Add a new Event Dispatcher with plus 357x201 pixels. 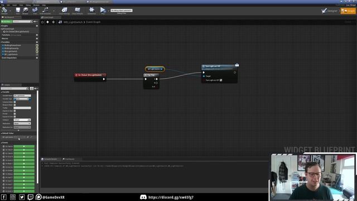[37, 58]
